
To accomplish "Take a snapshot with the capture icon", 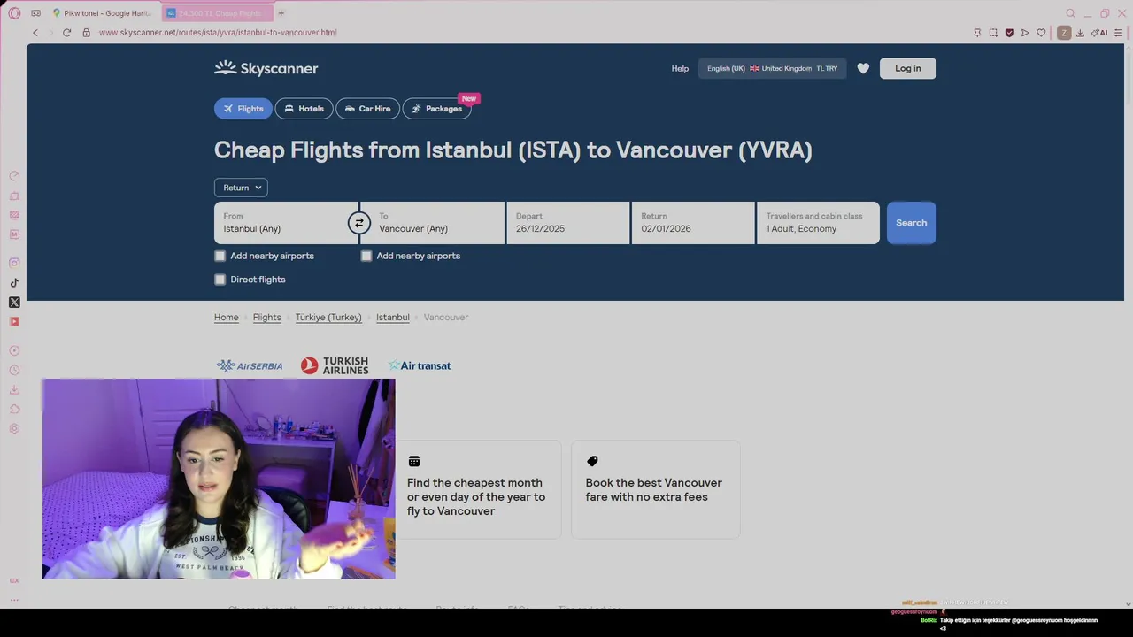I will [993, 33].
